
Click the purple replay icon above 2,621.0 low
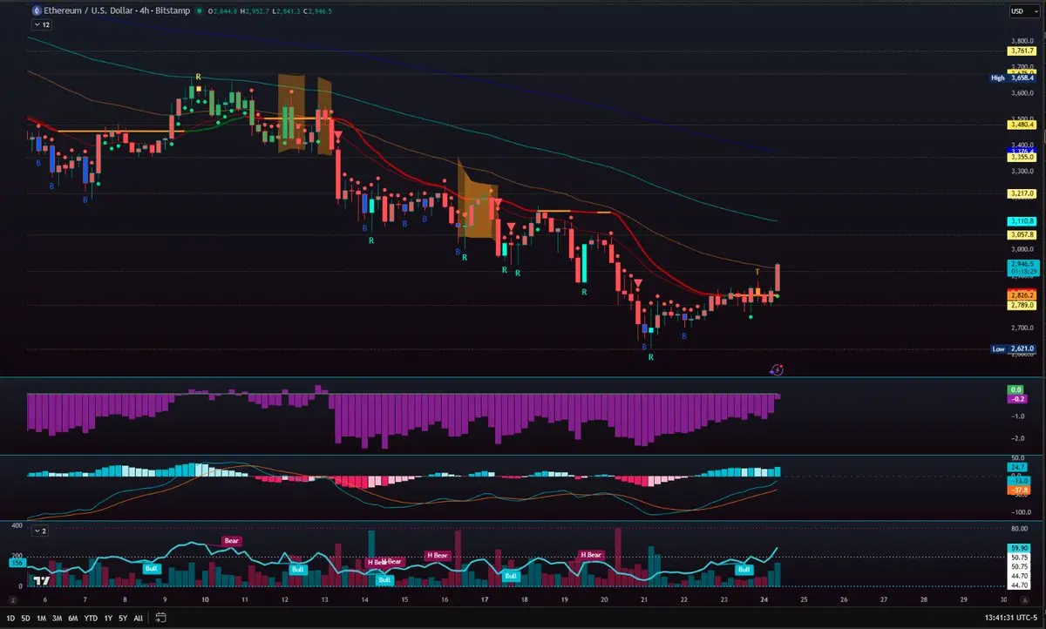[778, 370]
